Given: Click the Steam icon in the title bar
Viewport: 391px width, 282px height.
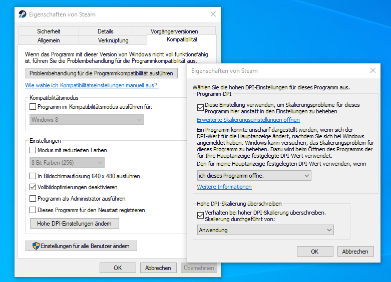Looking at the screenshot, I should (23, 14).
